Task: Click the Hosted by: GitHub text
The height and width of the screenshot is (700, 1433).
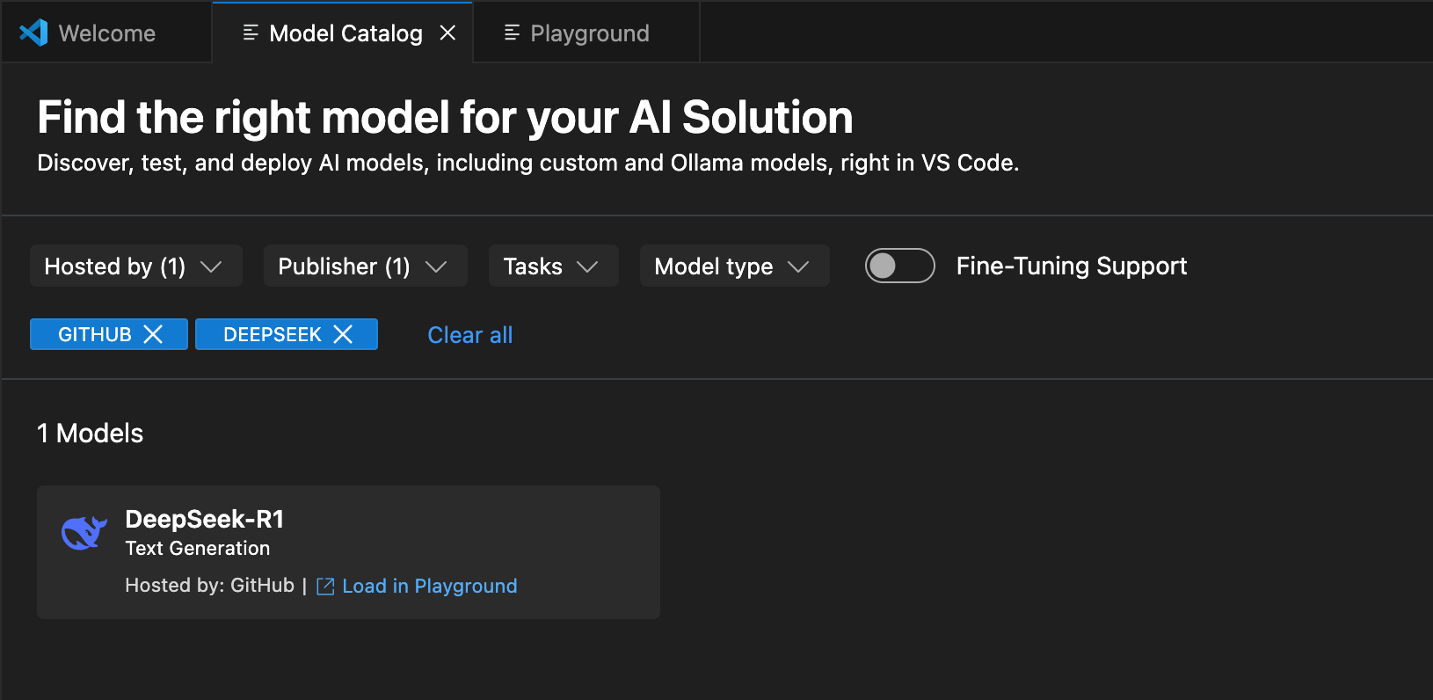Action: coord(209,586)
